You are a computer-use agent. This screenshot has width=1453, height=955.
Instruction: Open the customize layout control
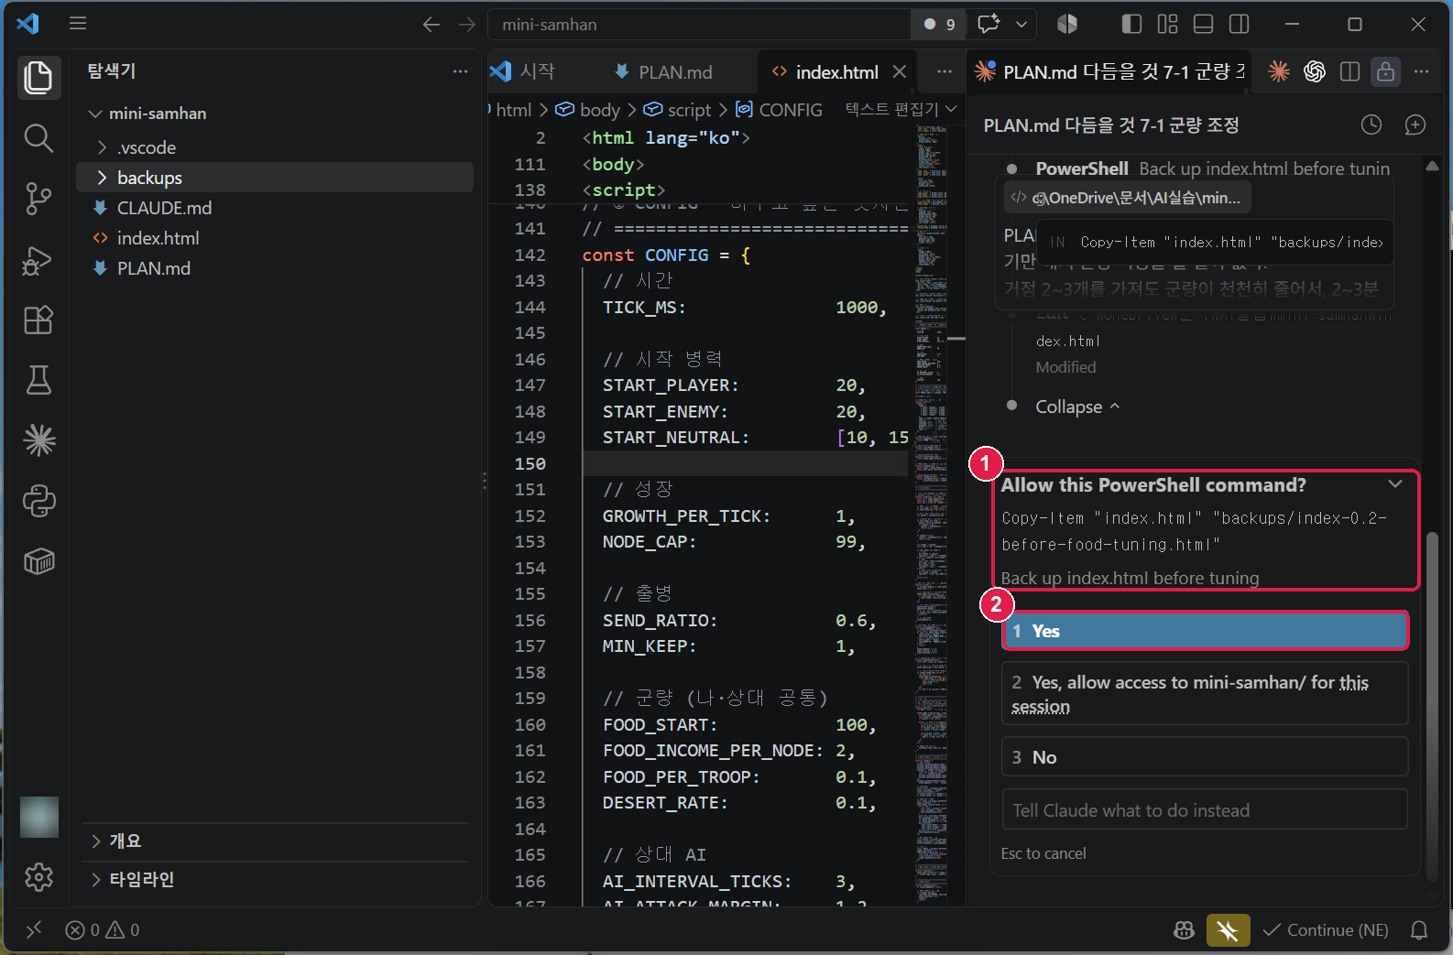point(1168,24)
